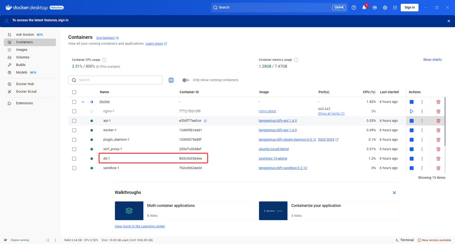Open Volumes from the sidebar
Viewport: 455px width, 244px height.
22,57
